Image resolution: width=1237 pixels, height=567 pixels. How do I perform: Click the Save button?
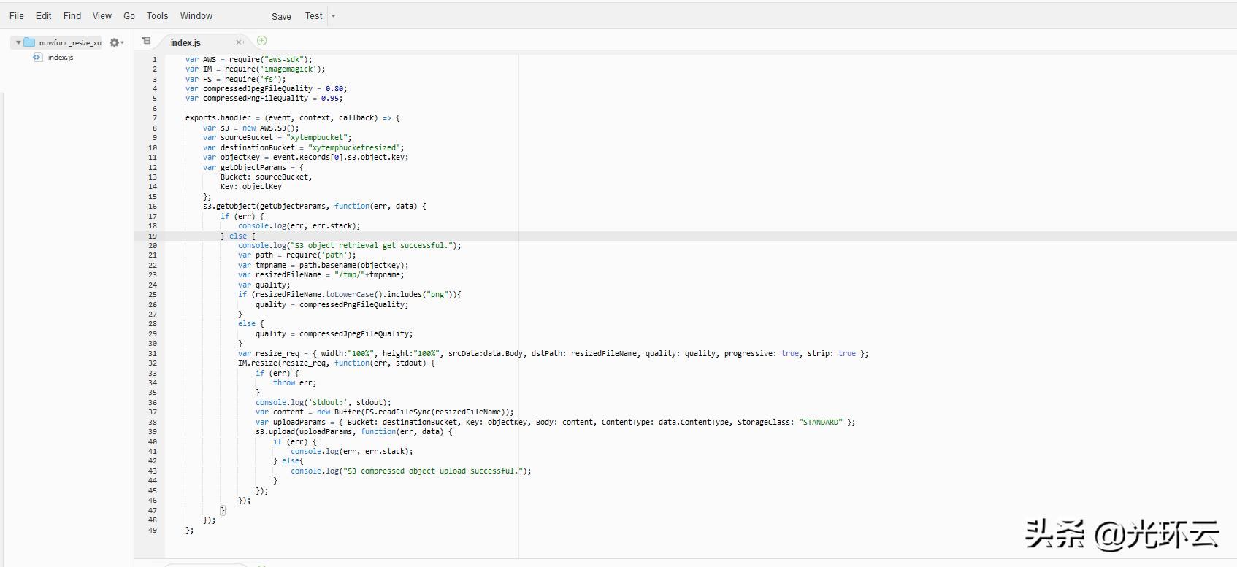coord(281,16)
